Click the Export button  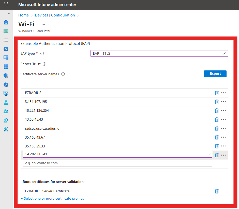[x=215, y=74]
